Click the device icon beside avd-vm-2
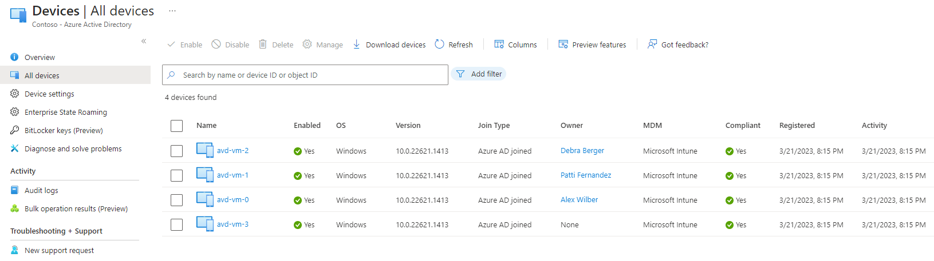This screenshot has width=934, height=261. [205, 150]
